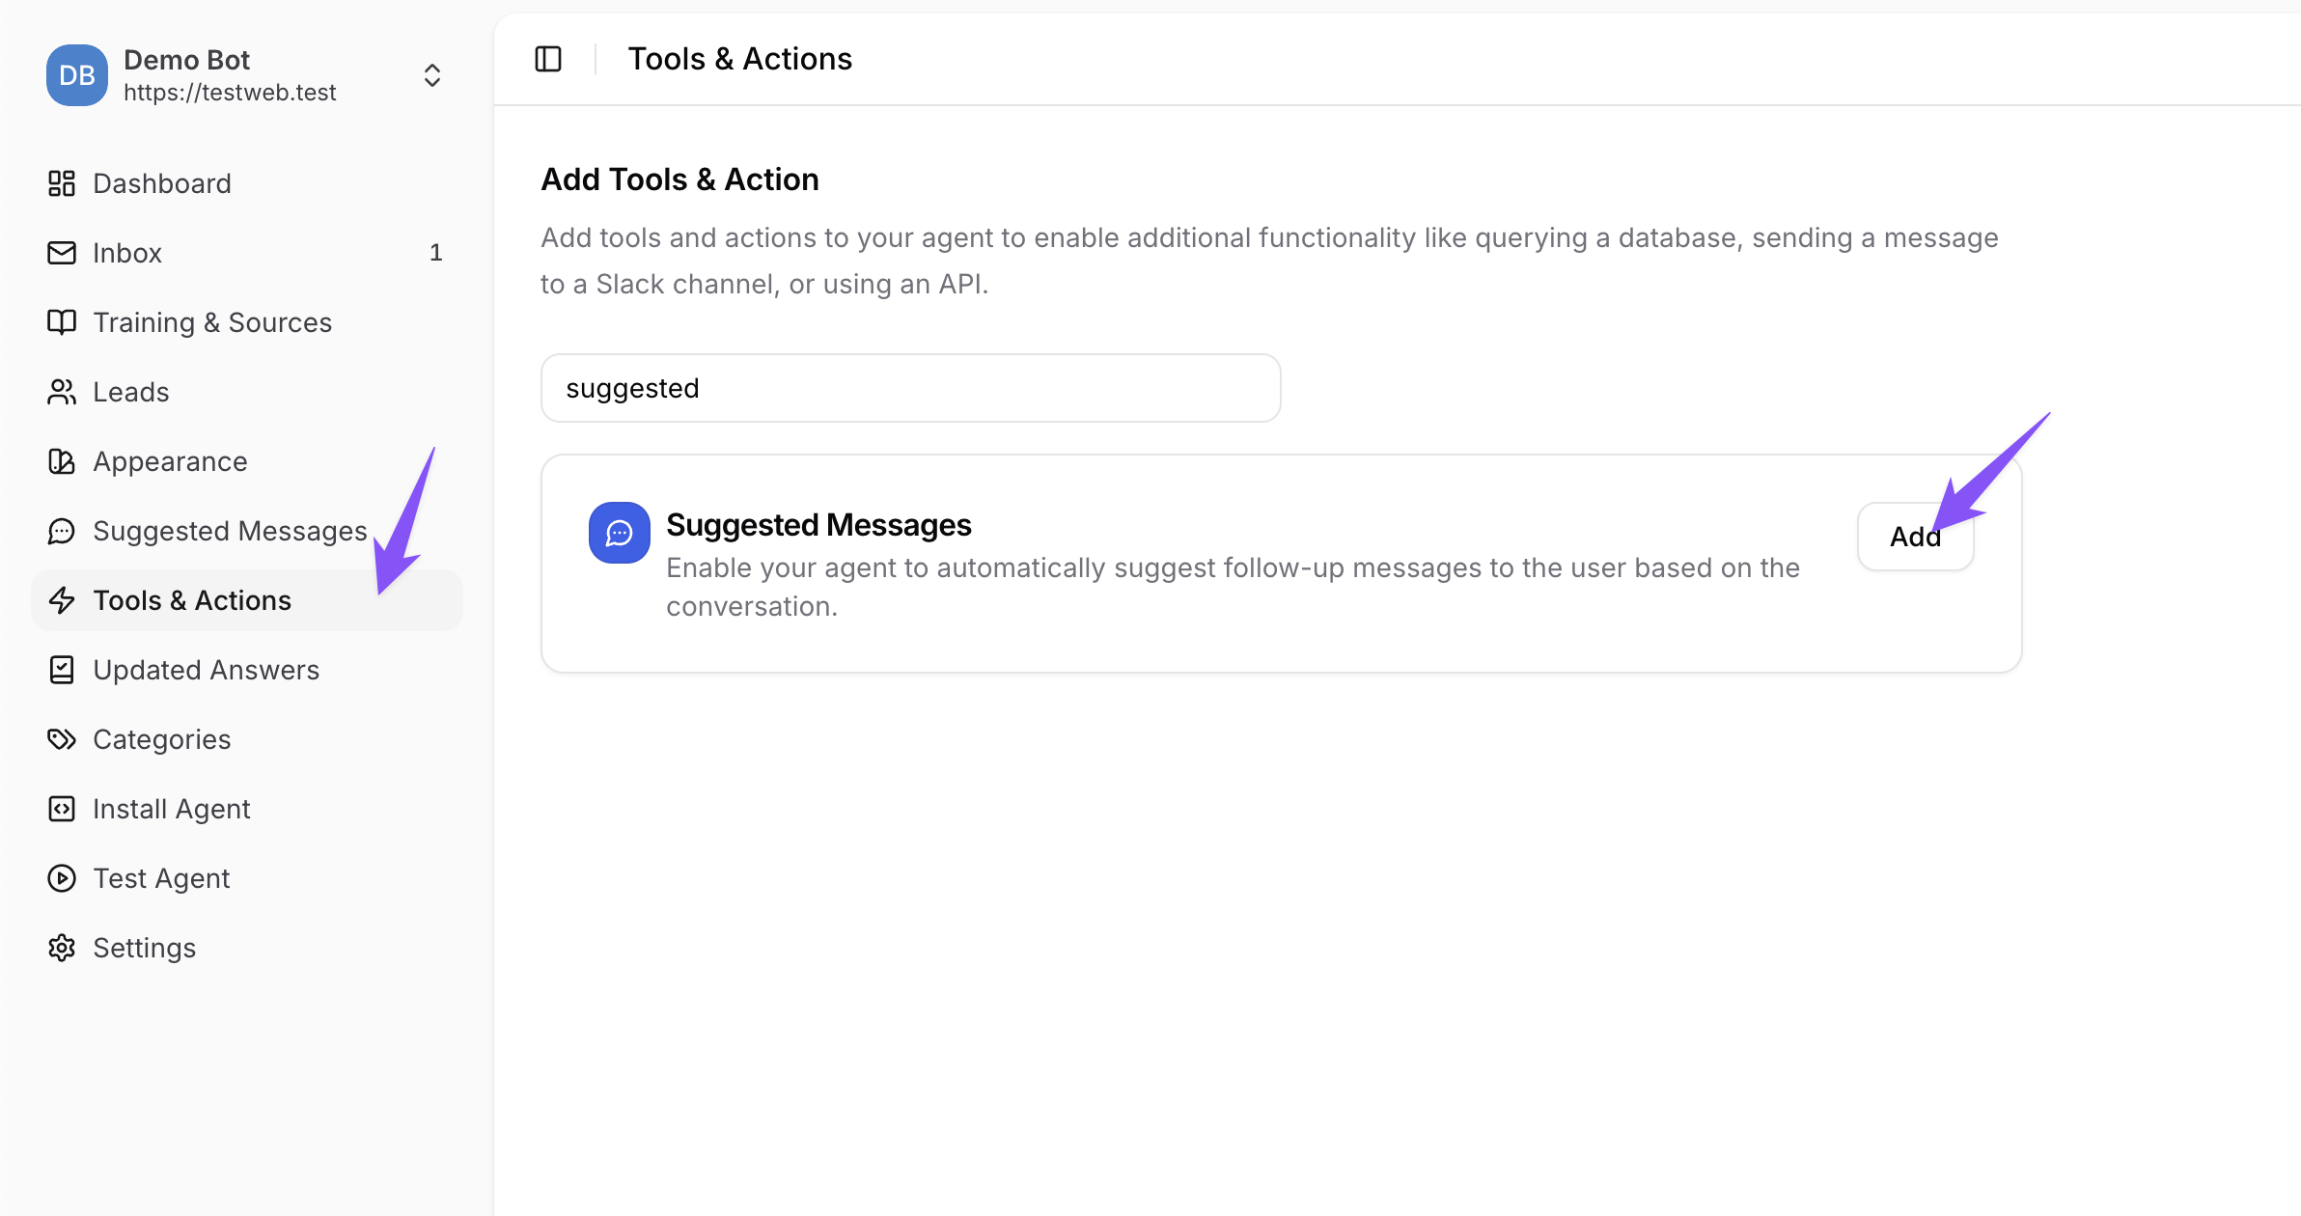
Task: Go to Tools & Actions menu item
Action: tap(192, 600)
